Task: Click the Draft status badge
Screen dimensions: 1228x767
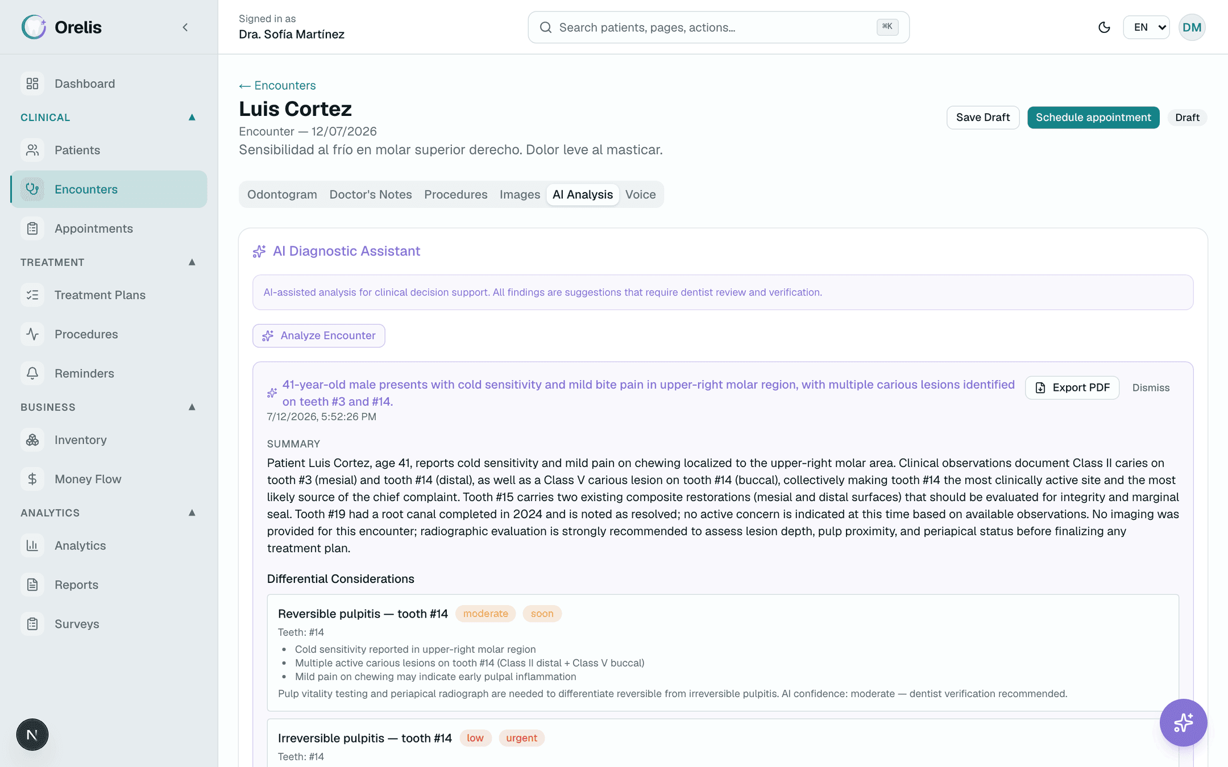Action: click(x=1187, y=118)
